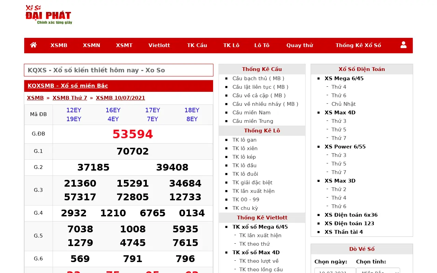
Task: Open KQXSMB - Xổ số miền Bắc heading link
Action: (68, 86)
